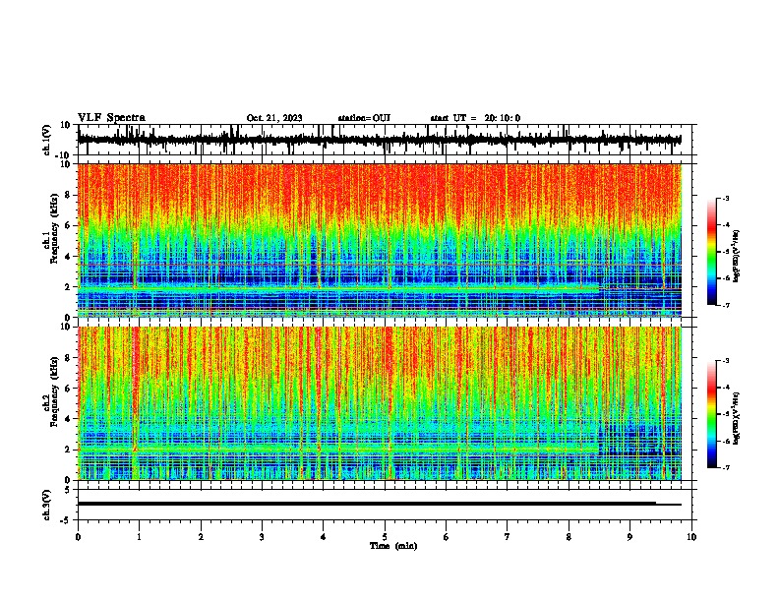Click the "start UT = 20:10:0" header text

click(475, 118)
